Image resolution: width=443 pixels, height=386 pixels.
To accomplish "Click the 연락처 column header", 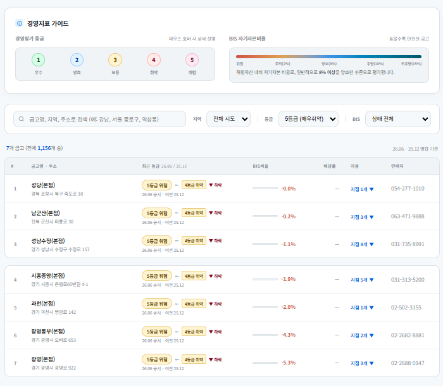I will (397, 166).
